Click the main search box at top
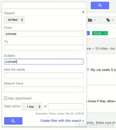The width and height of the screenshot is (116, 130). pos(44,5)
